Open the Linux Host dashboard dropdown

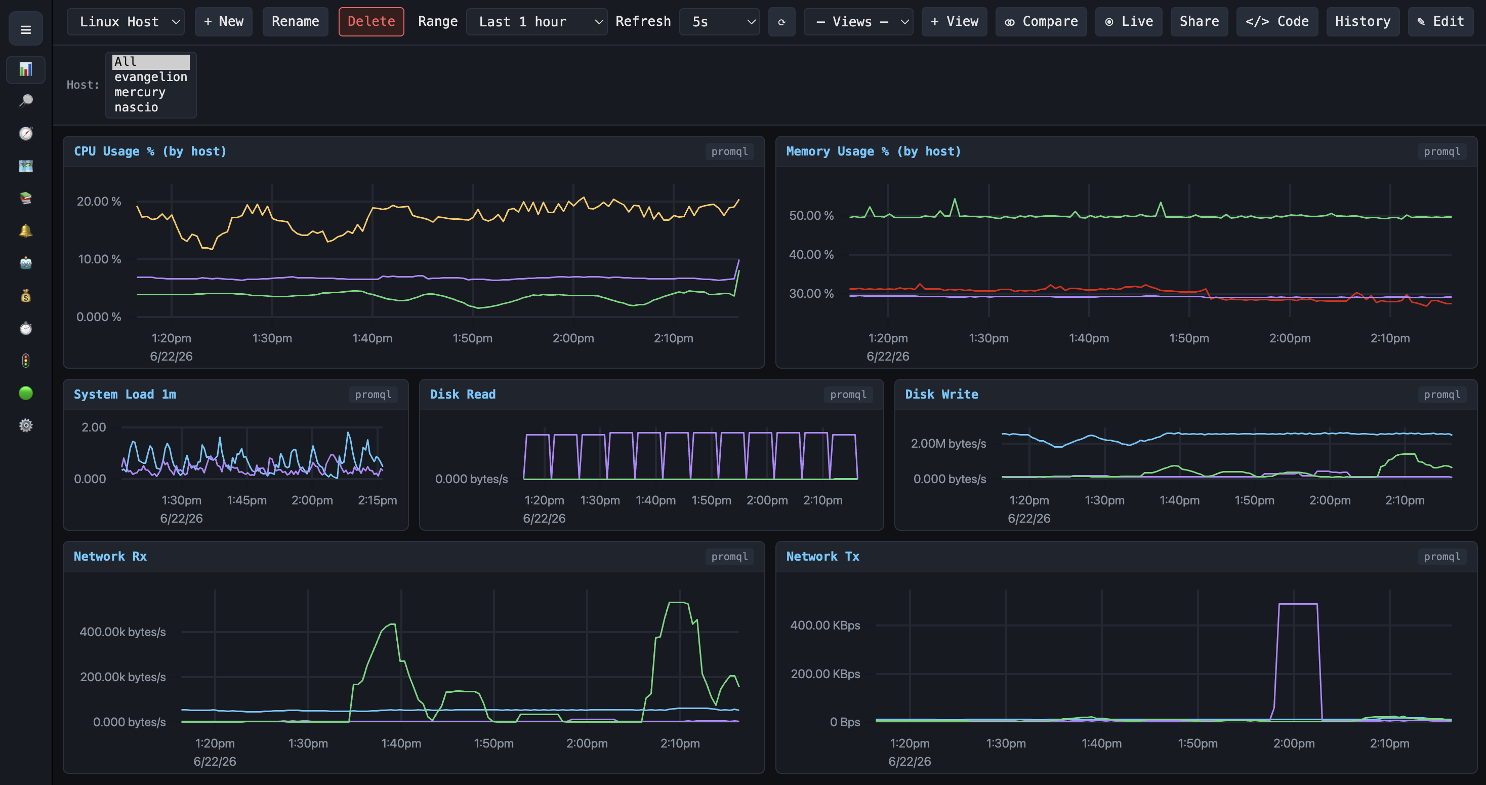[126, 22]
